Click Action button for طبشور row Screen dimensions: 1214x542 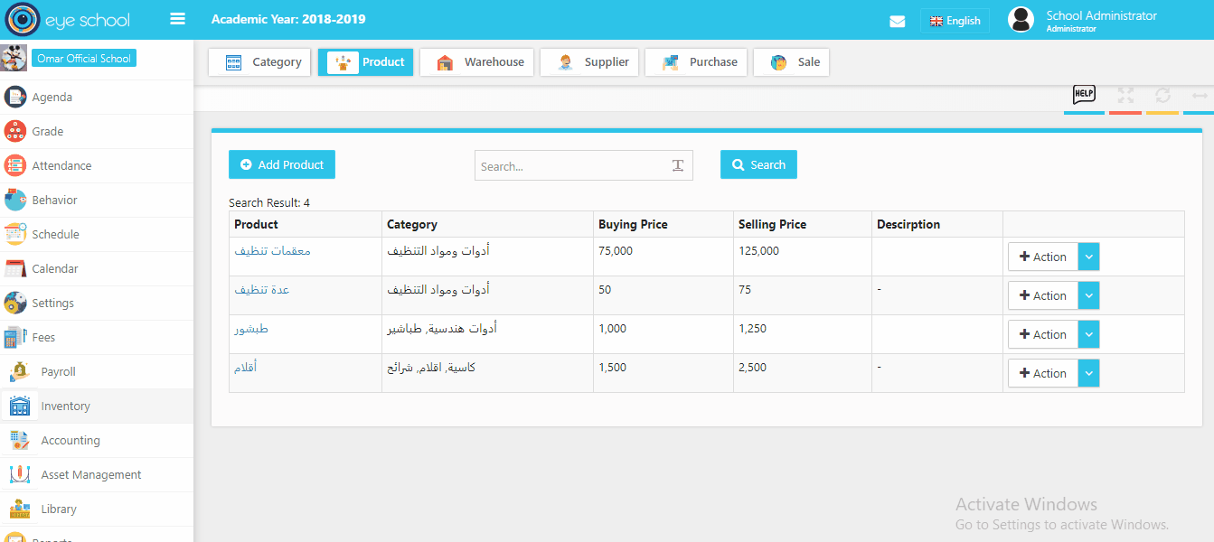pyautogui.click(x=1043, y=334)
